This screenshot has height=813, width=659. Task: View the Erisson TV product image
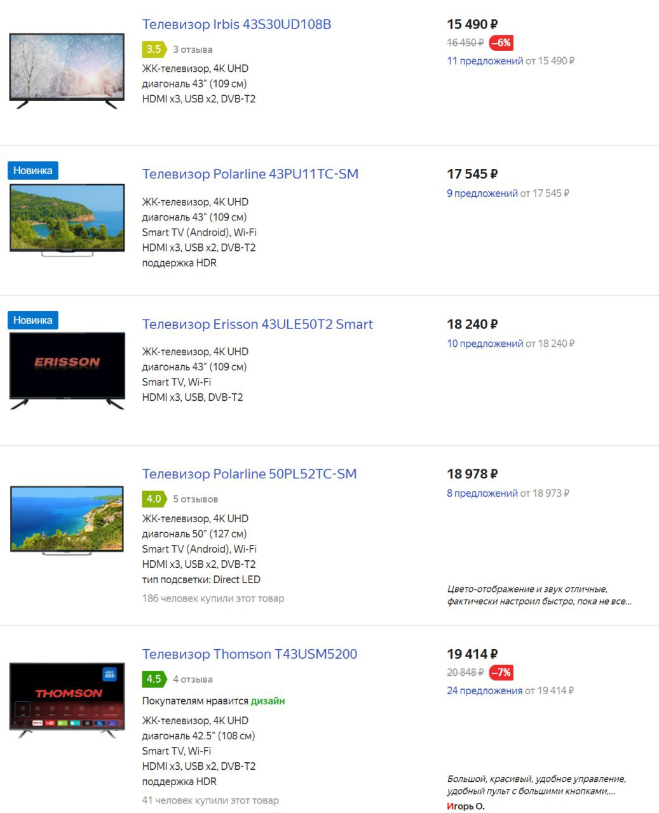tap(67, 370)
